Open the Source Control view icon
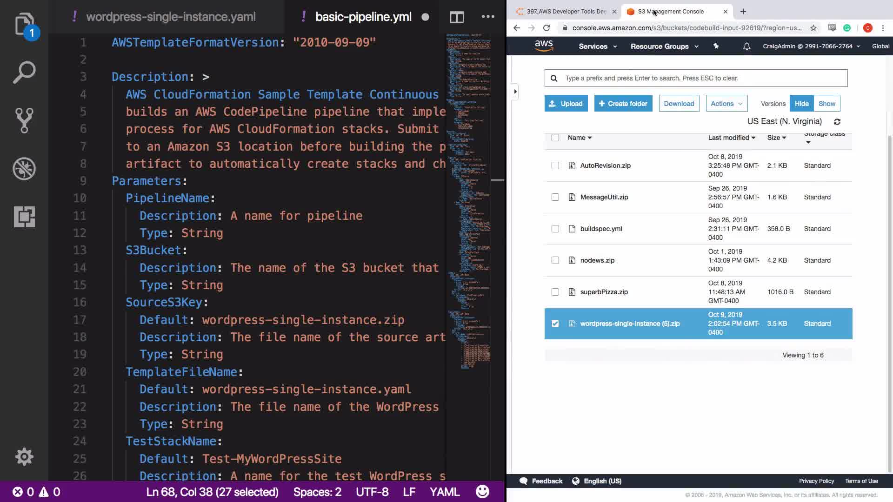 [x=24, y=120]
